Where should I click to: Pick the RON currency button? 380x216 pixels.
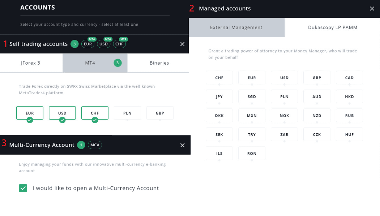point(252,153)
